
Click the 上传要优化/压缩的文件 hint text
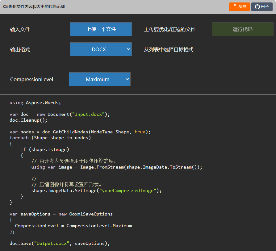click(170, 29)
